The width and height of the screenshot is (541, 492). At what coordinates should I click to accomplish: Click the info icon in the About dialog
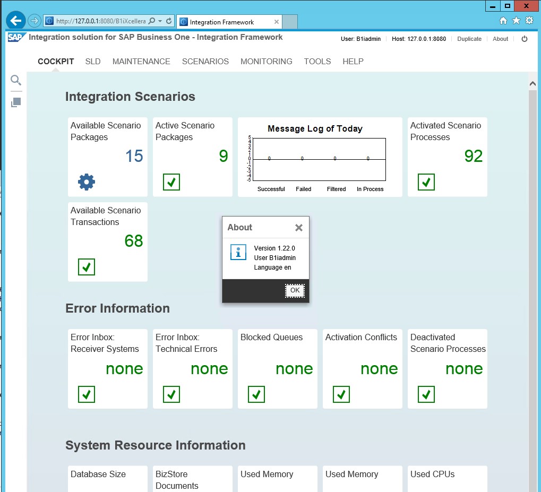point(237,252)
